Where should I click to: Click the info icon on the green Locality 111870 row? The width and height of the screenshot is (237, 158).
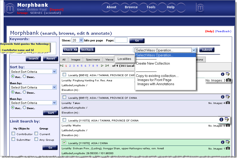223,142
